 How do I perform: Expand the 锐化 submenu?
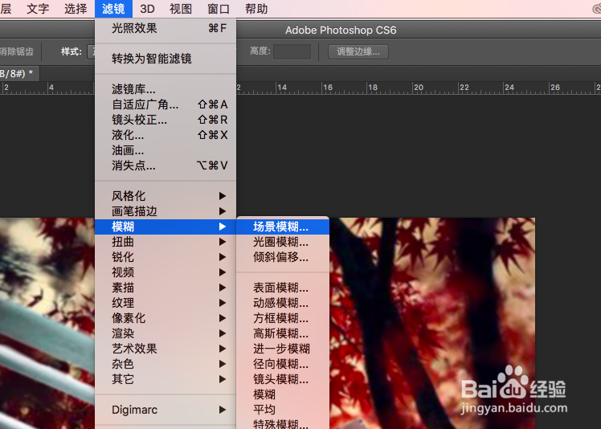(166, 257)
